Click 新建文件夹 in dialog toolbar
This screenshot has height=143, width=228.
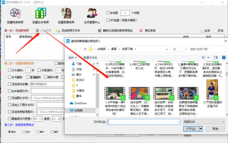tap(90, 58)
